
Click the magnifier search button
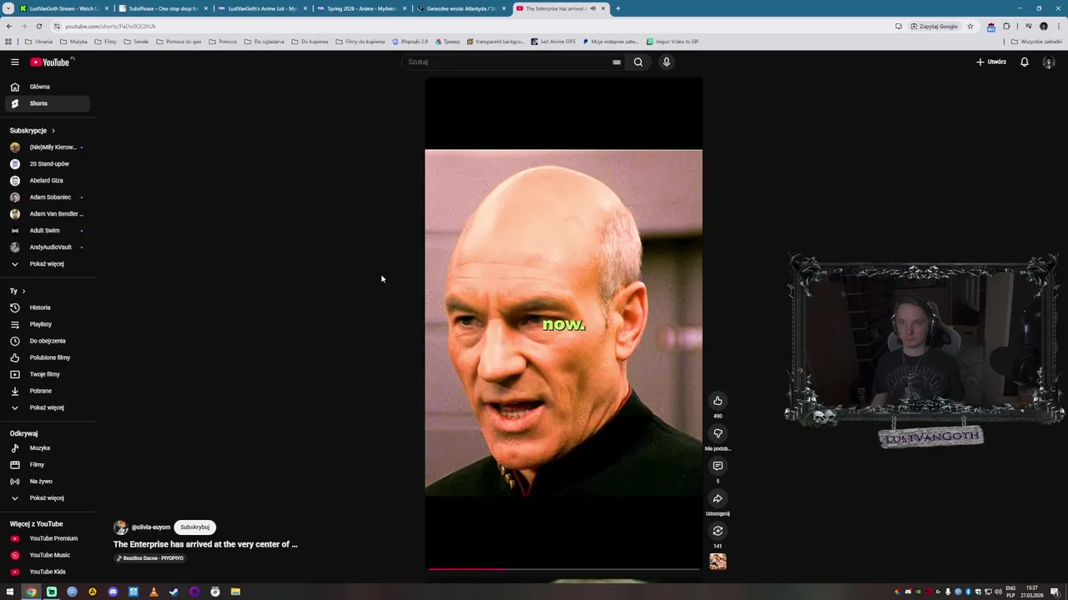point(638,62)
